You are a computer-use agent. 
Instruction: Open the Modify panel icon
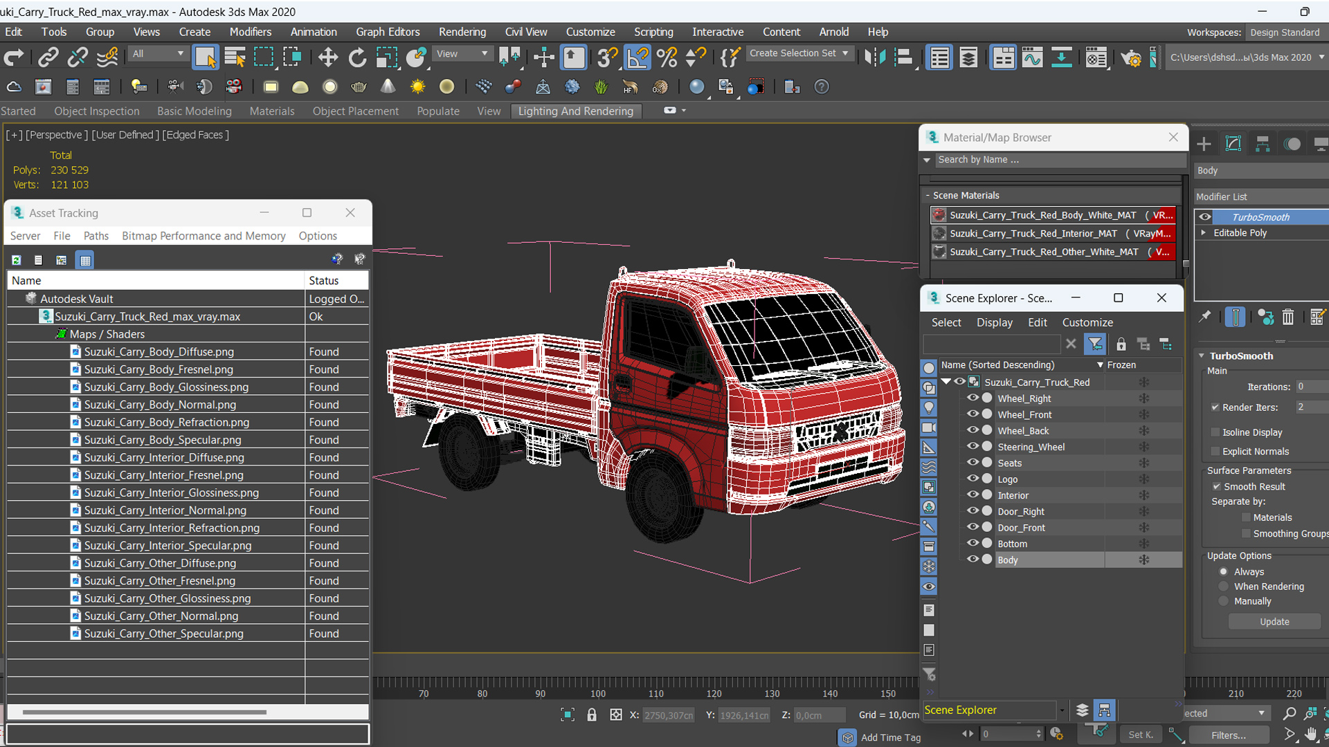tap(1233, 144)
